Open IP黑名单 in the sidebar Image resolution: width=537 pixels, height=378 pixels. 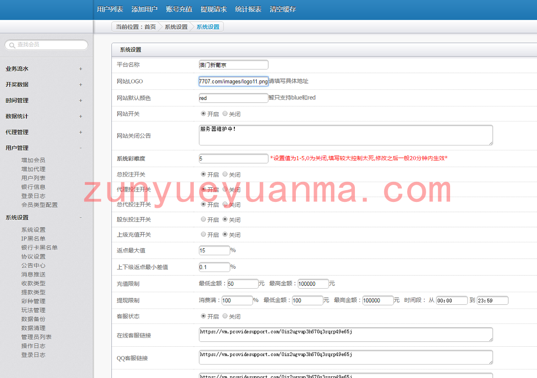tap(33, 239)
